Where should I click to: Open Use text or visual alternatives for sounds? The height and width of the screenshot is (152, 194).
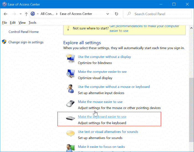(x=108, y=132)
